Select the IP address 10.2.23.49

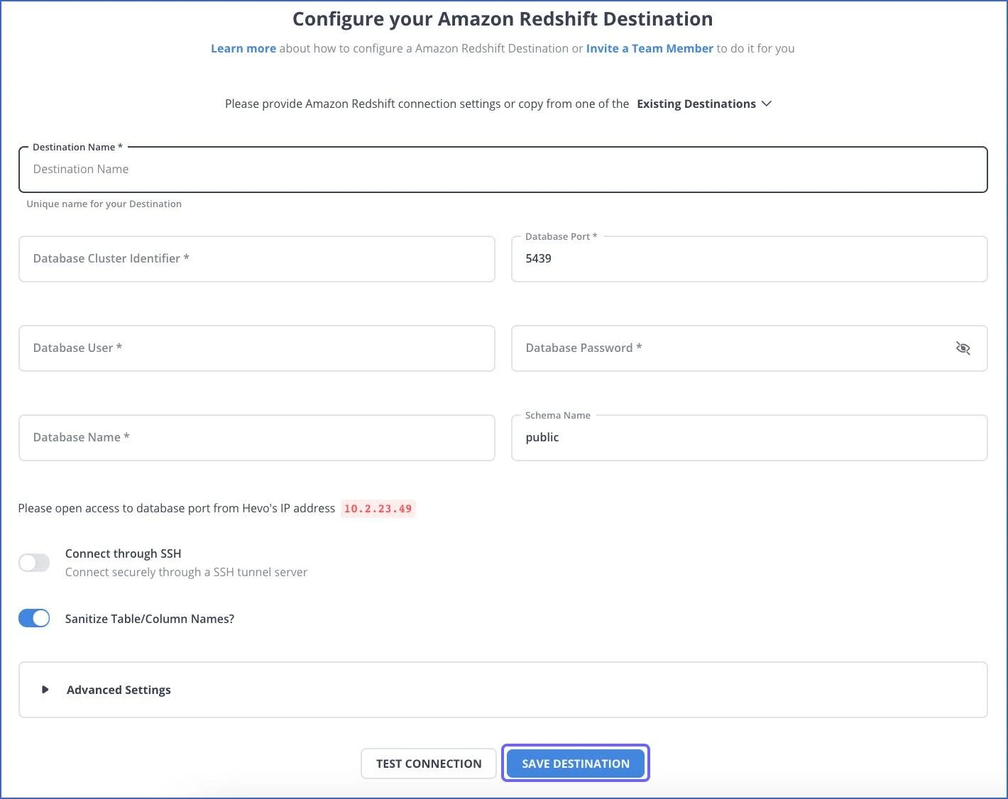[378, 509]
